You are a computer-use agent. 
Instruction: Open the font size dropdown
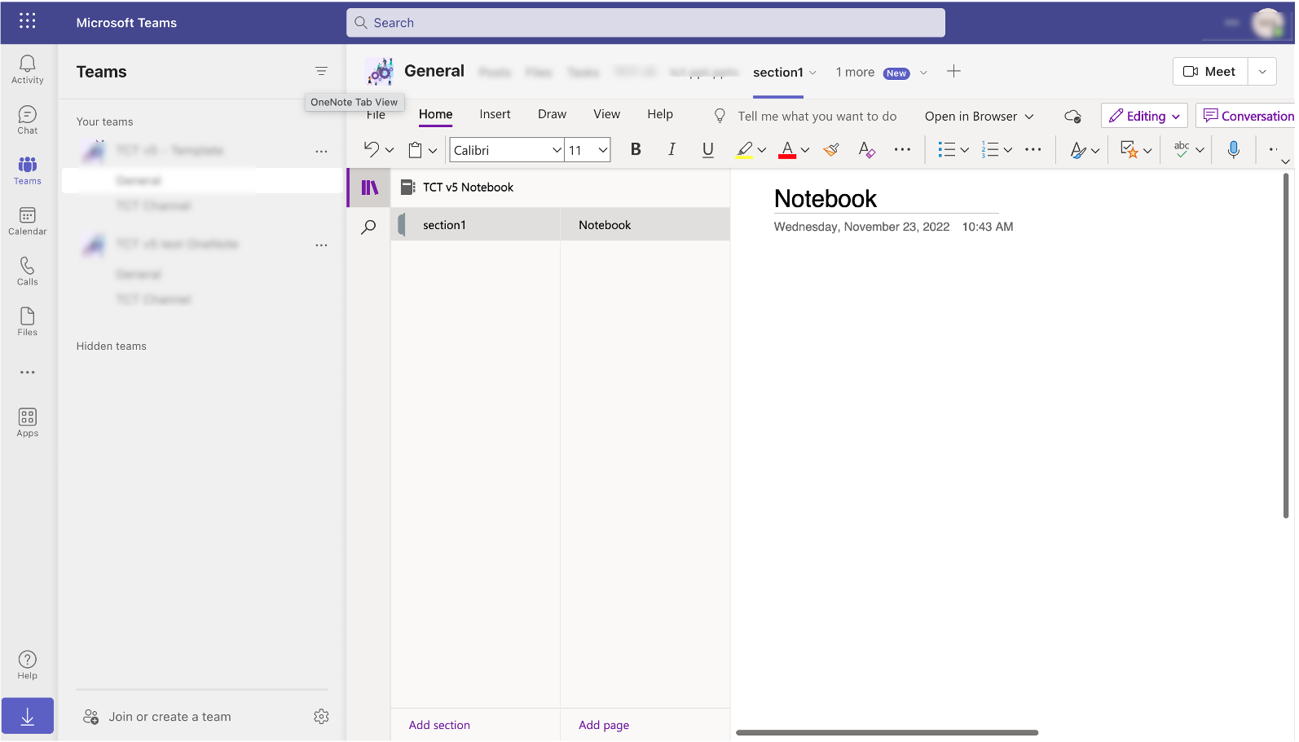pyautogui.click(x=603, y=150)
